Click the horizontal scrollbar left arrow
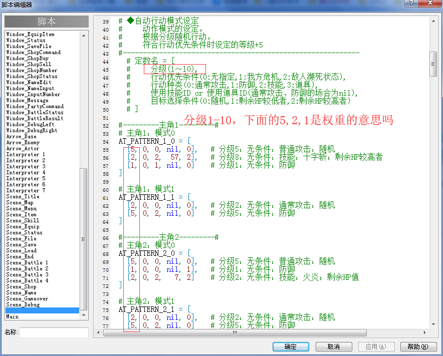 98,332
